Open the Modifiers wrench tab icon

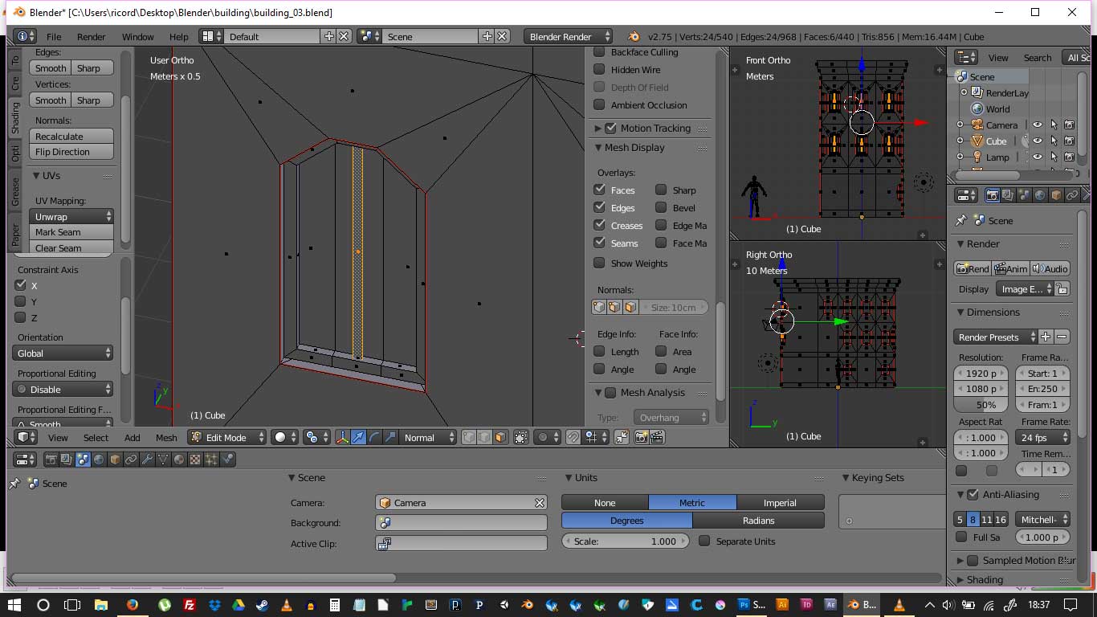(147, 460)
